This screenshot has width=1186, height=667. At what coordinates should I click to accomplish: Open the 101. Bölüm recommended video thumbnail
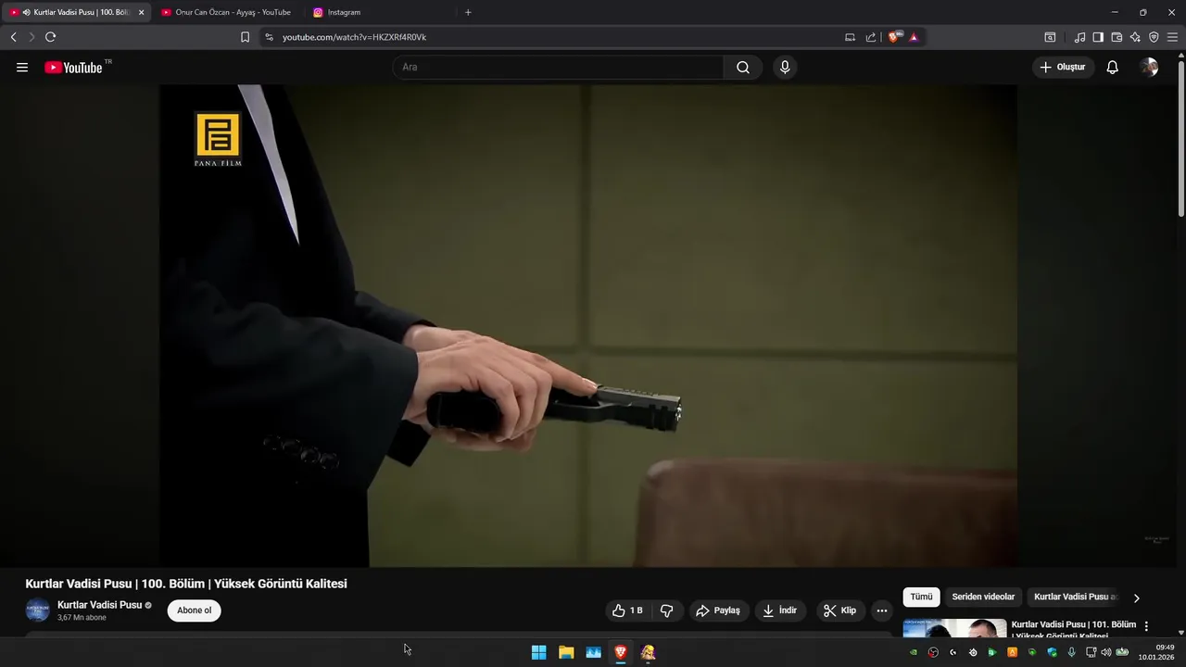point(954,628)
